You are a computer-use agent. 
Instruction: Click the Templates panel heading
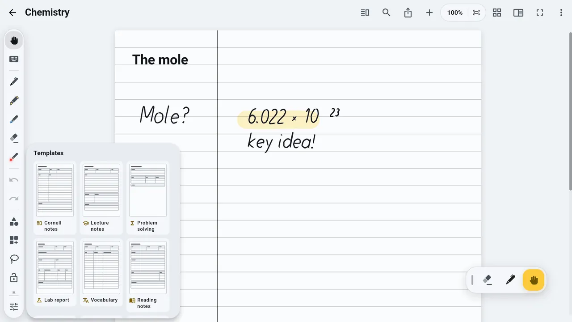click(x=48, y=153)
